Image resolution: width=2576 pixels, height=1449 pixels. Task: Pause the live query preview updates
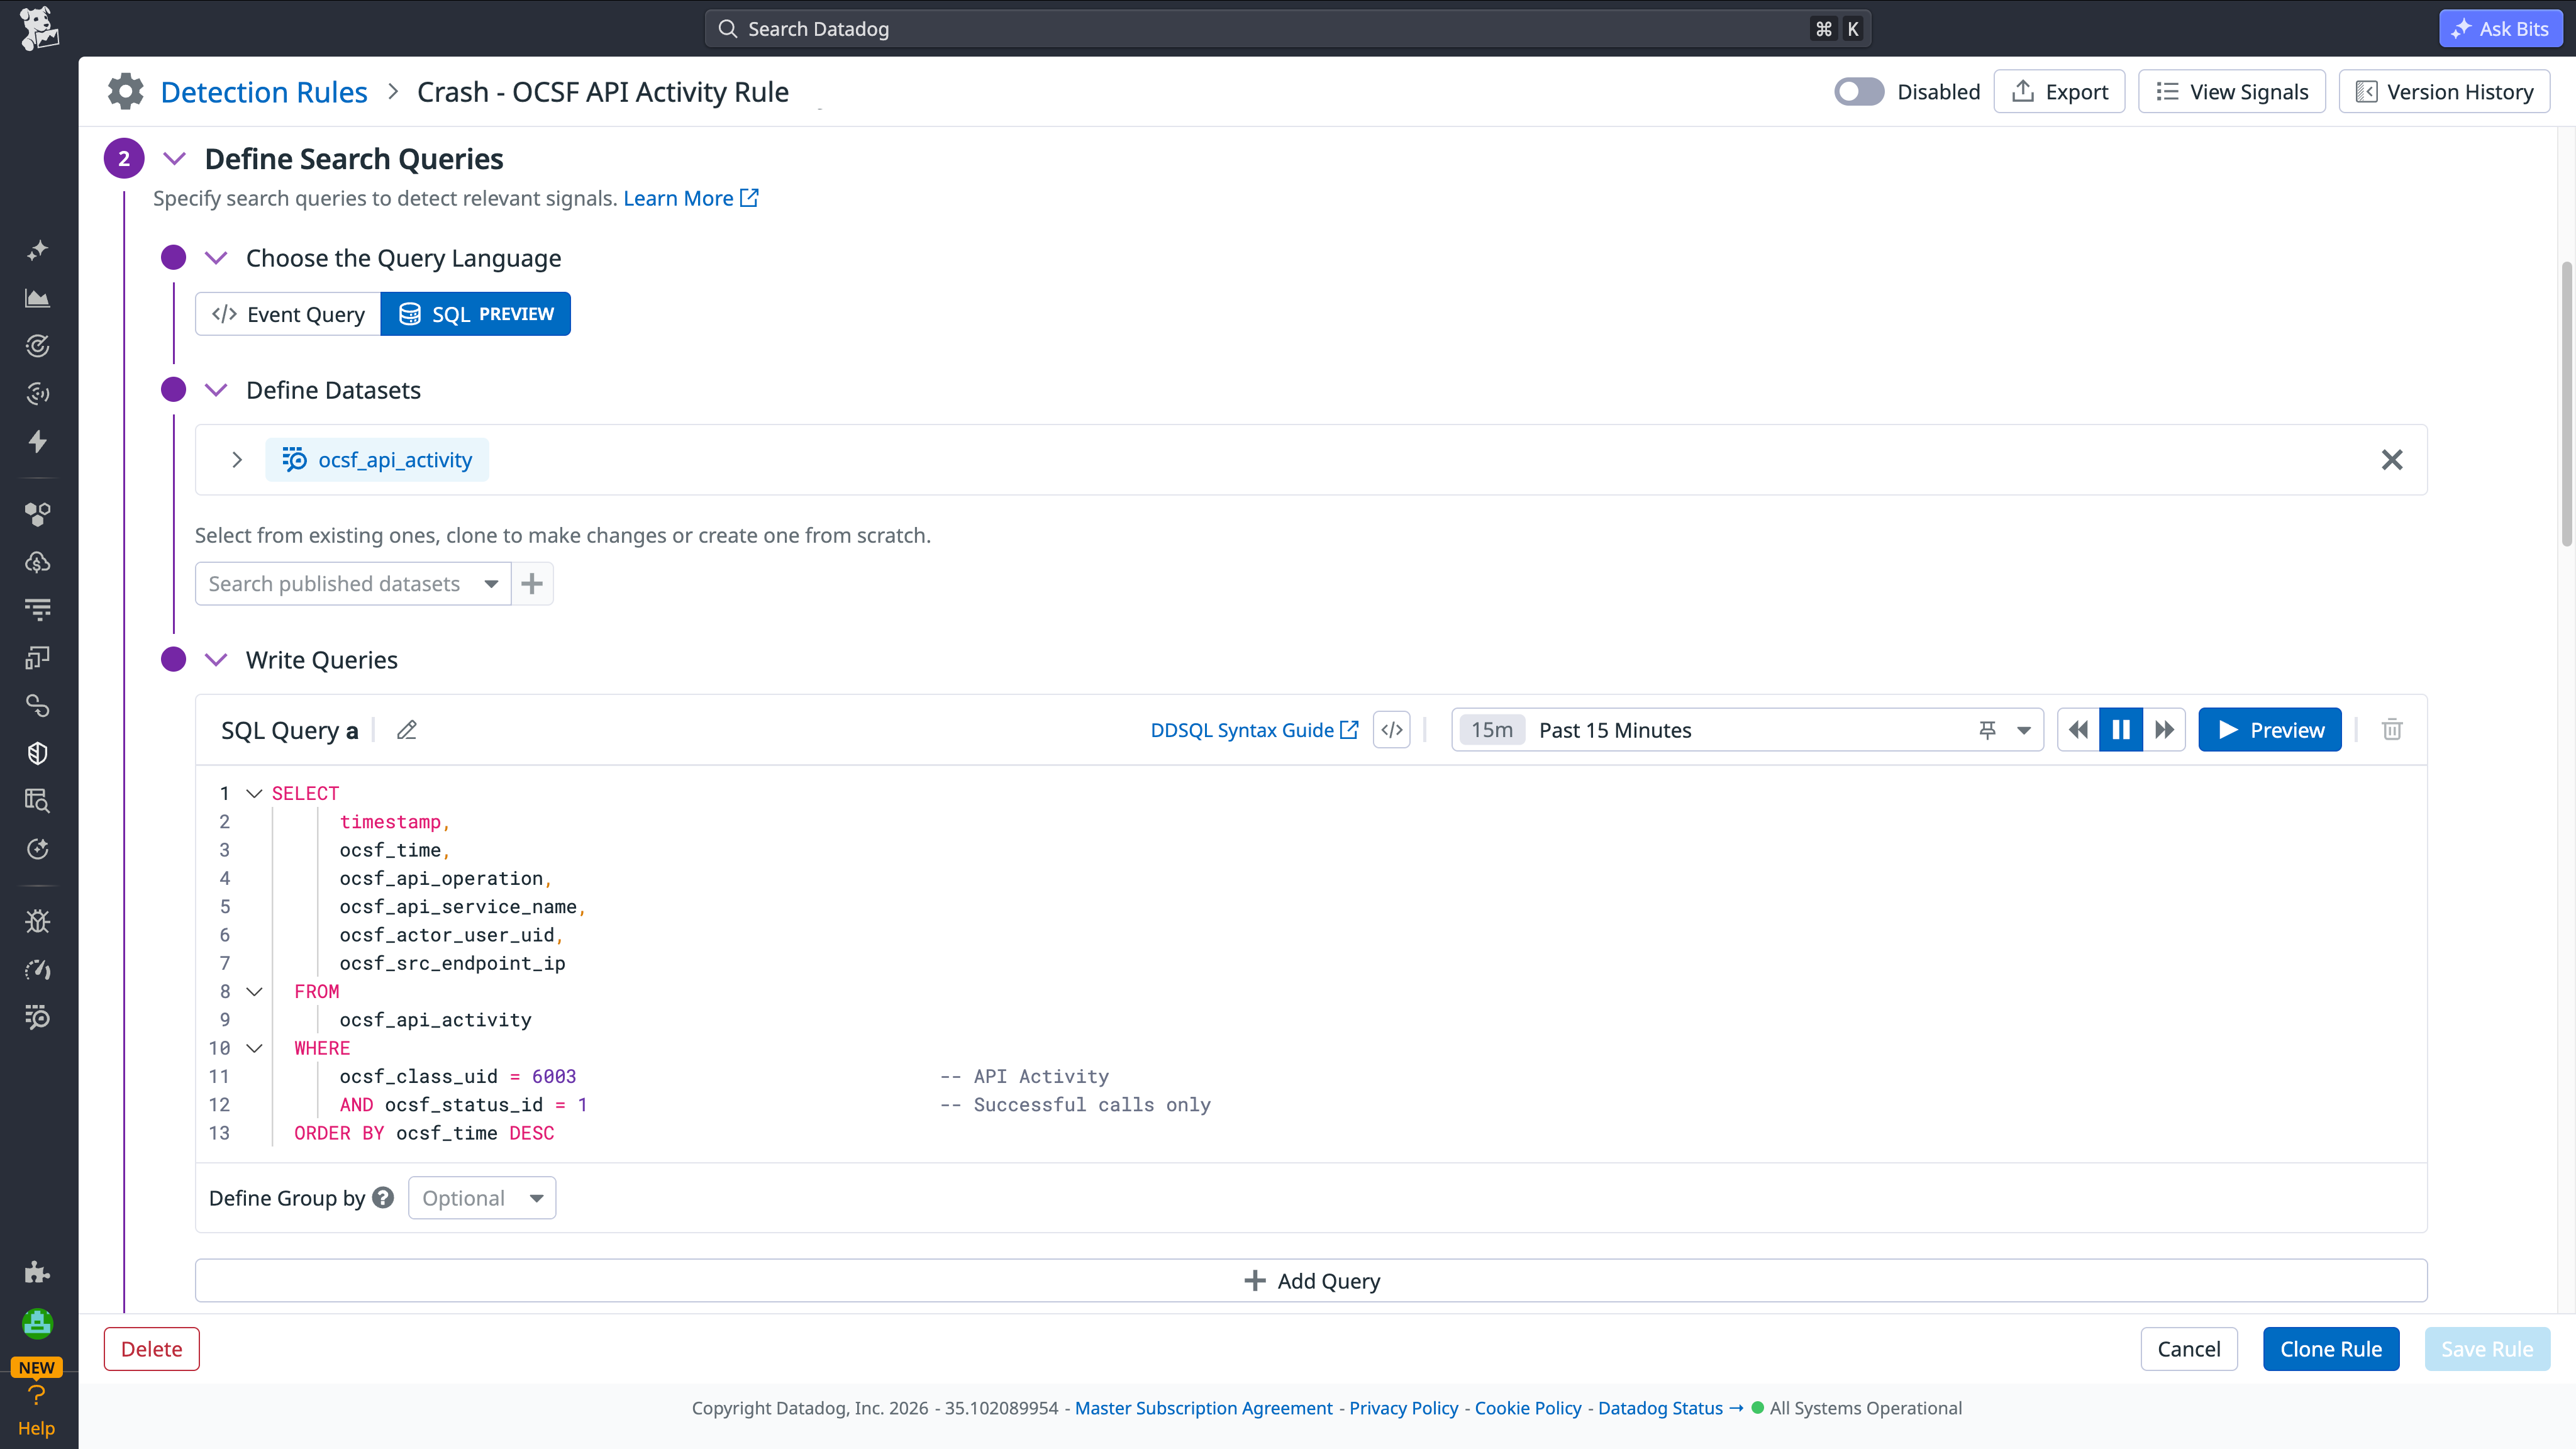[2121, 730]
